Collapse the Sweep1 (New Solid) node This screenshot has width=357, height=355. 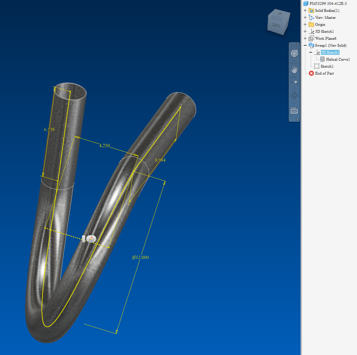305,45
